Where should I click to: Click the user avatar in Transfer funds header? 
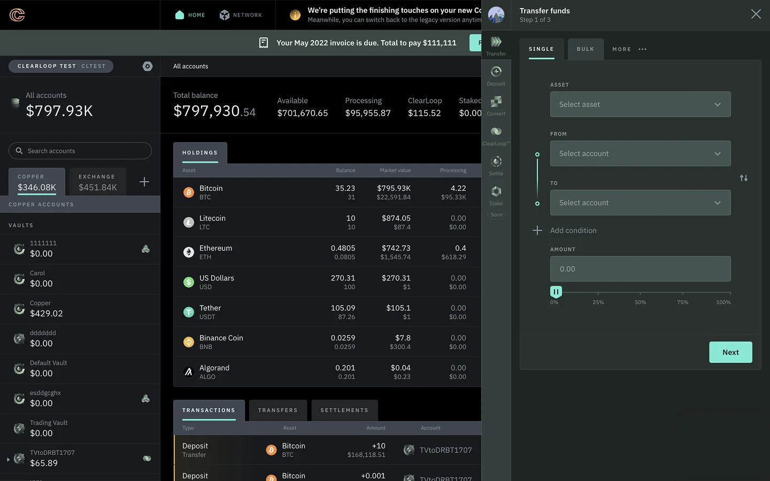pos(496,15)
